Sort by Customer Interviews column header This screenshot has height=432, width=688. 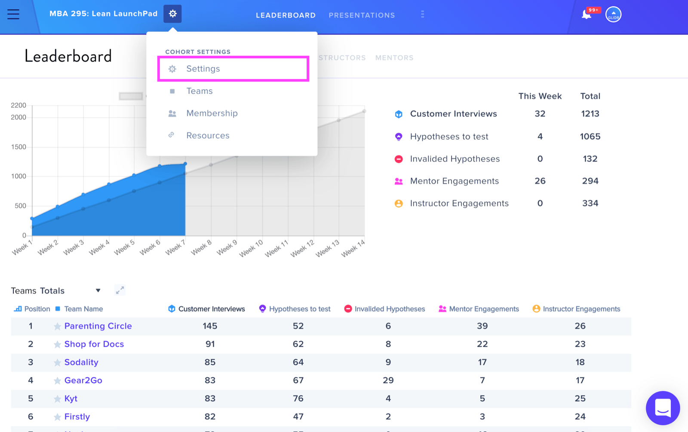[206, 309]
